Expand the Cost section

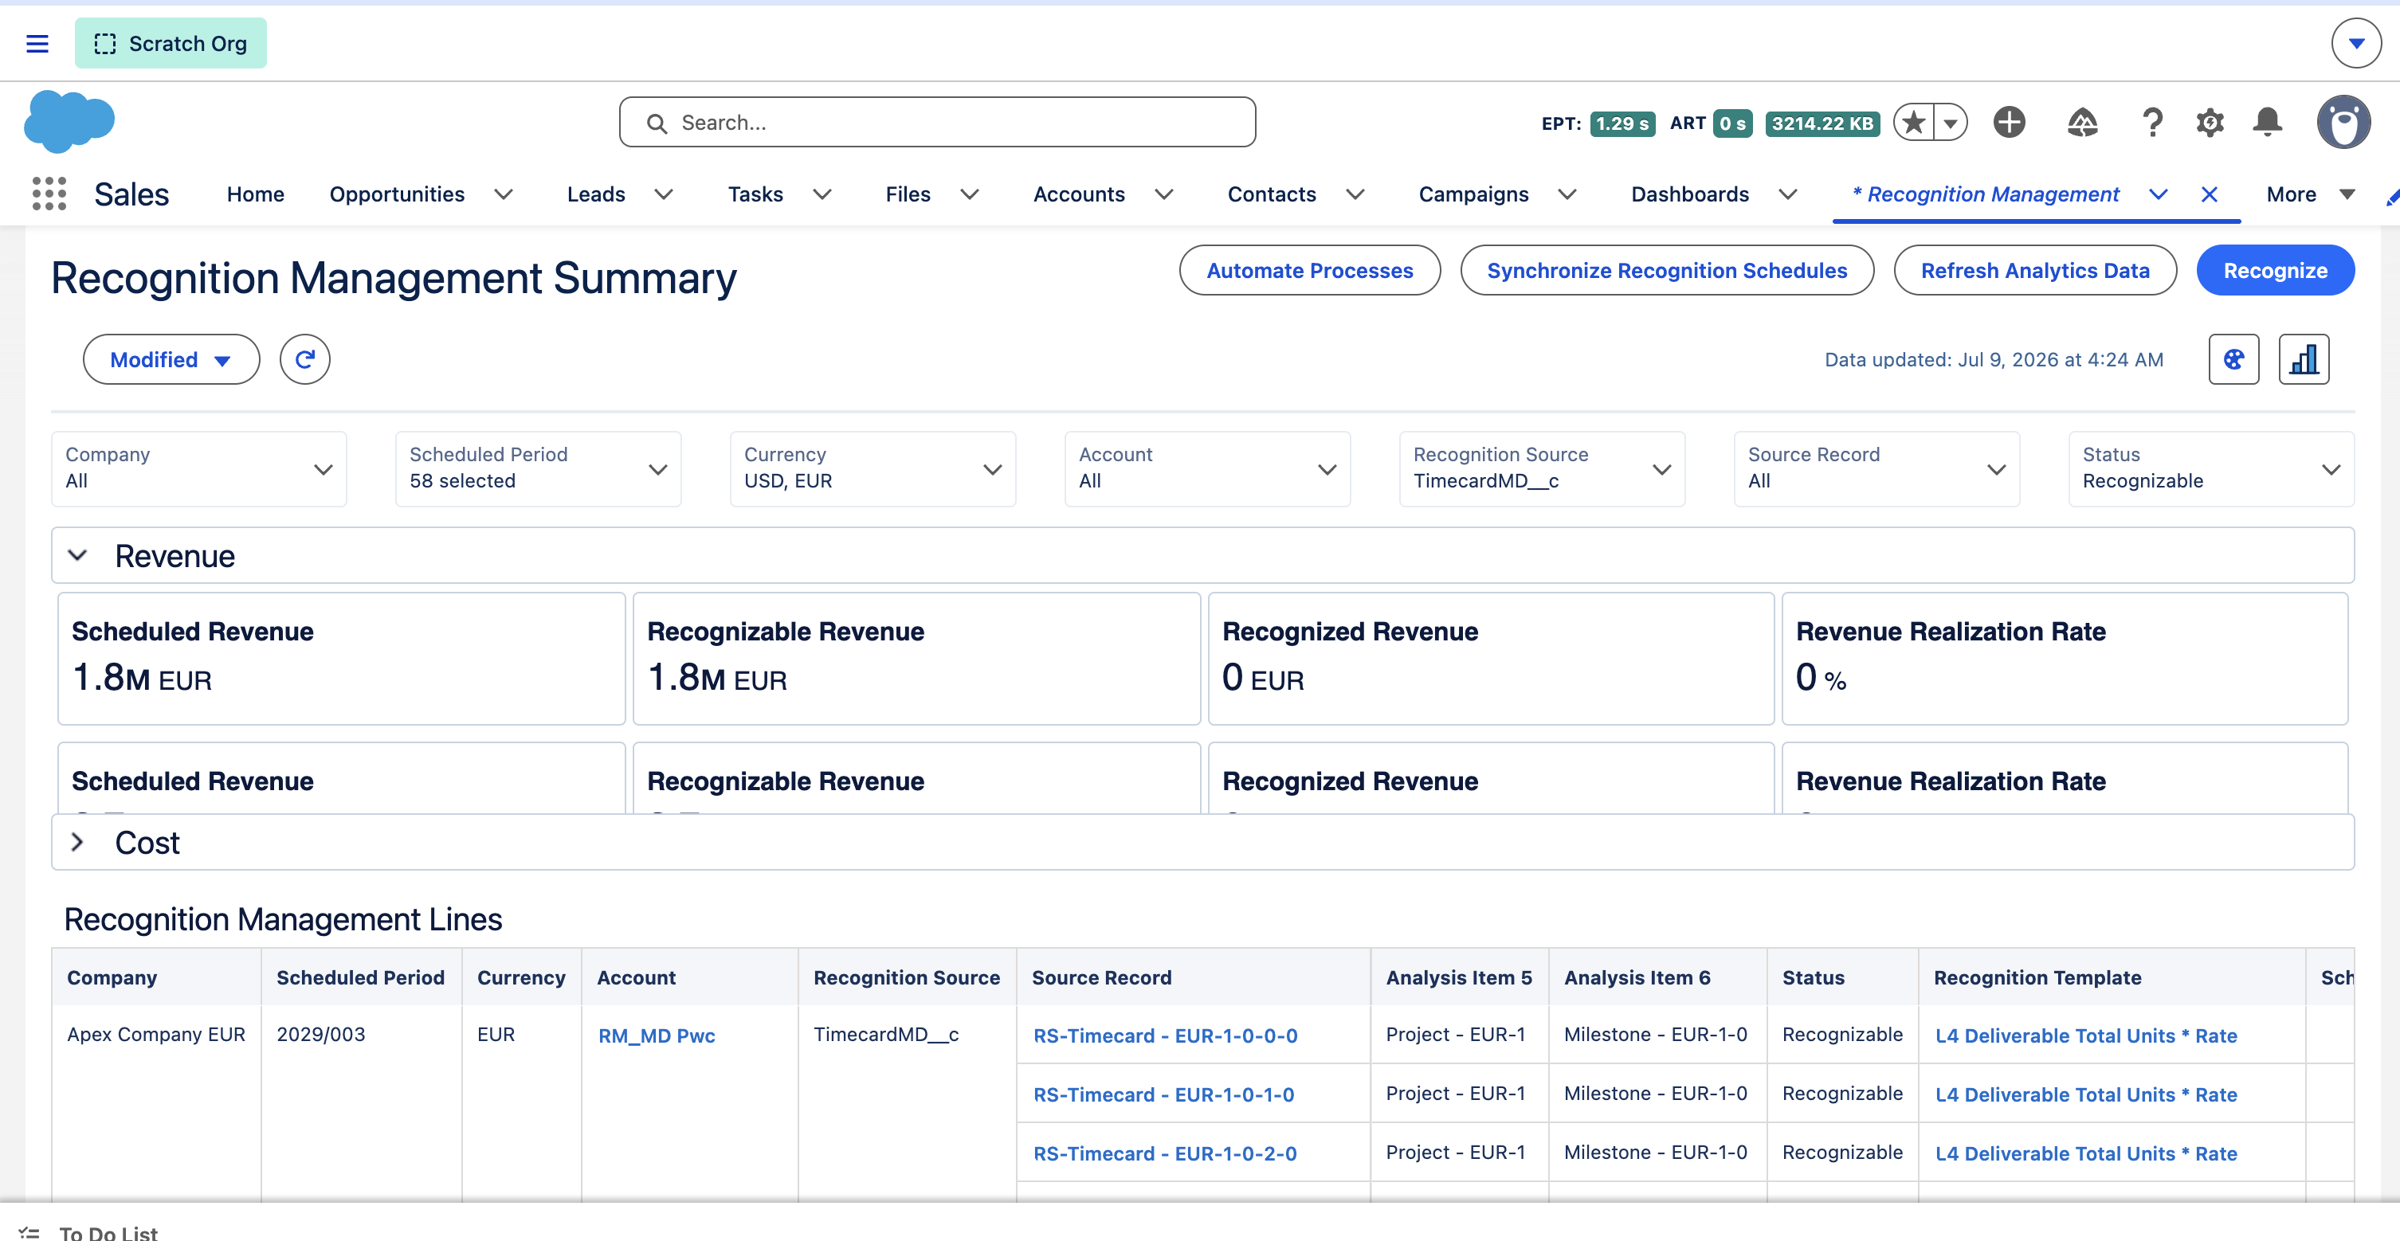tap(77, 842)
